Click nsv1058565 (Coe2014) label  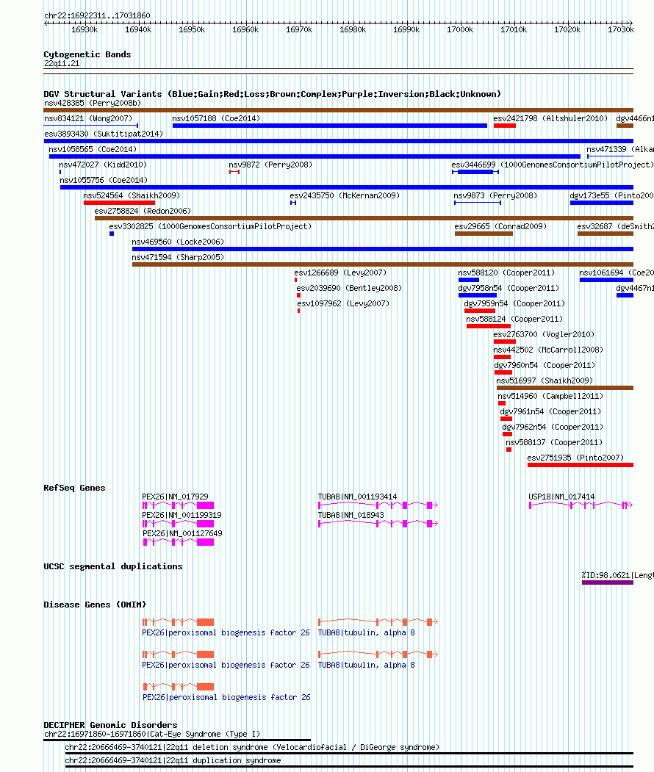(93, 148)
